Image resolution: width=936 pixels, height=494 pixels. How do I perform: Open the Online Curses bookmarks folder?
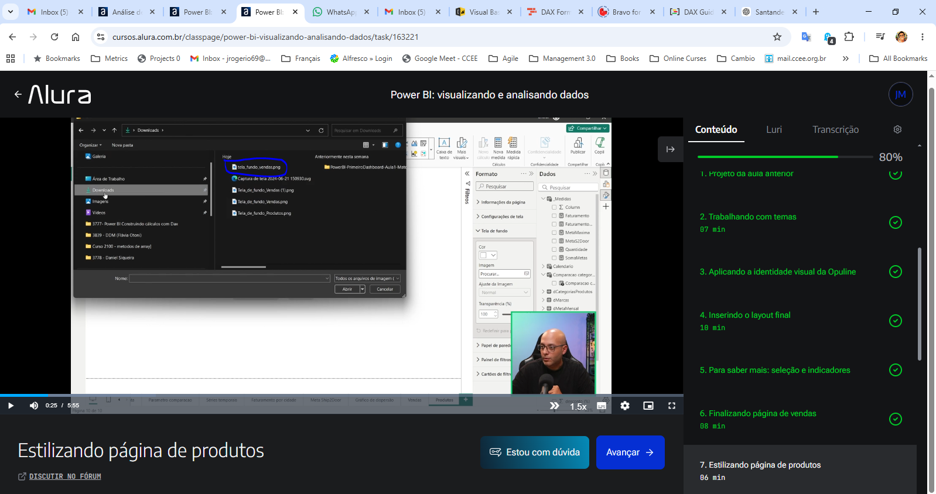[x=678, y=59]
